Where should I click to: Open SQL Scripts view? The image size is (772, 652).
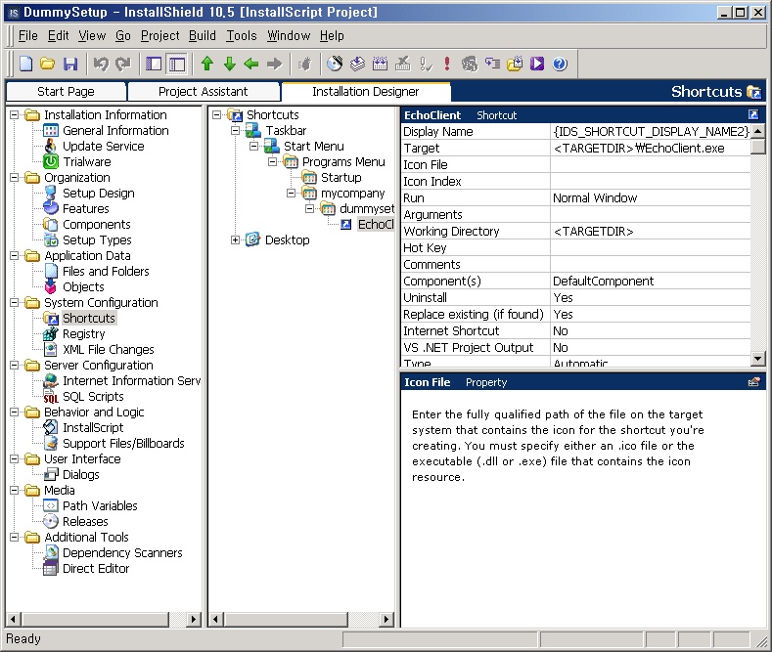click(93, 396)
